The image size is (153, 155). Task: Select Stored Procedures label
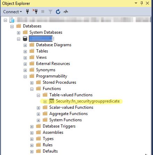(59, 82)
